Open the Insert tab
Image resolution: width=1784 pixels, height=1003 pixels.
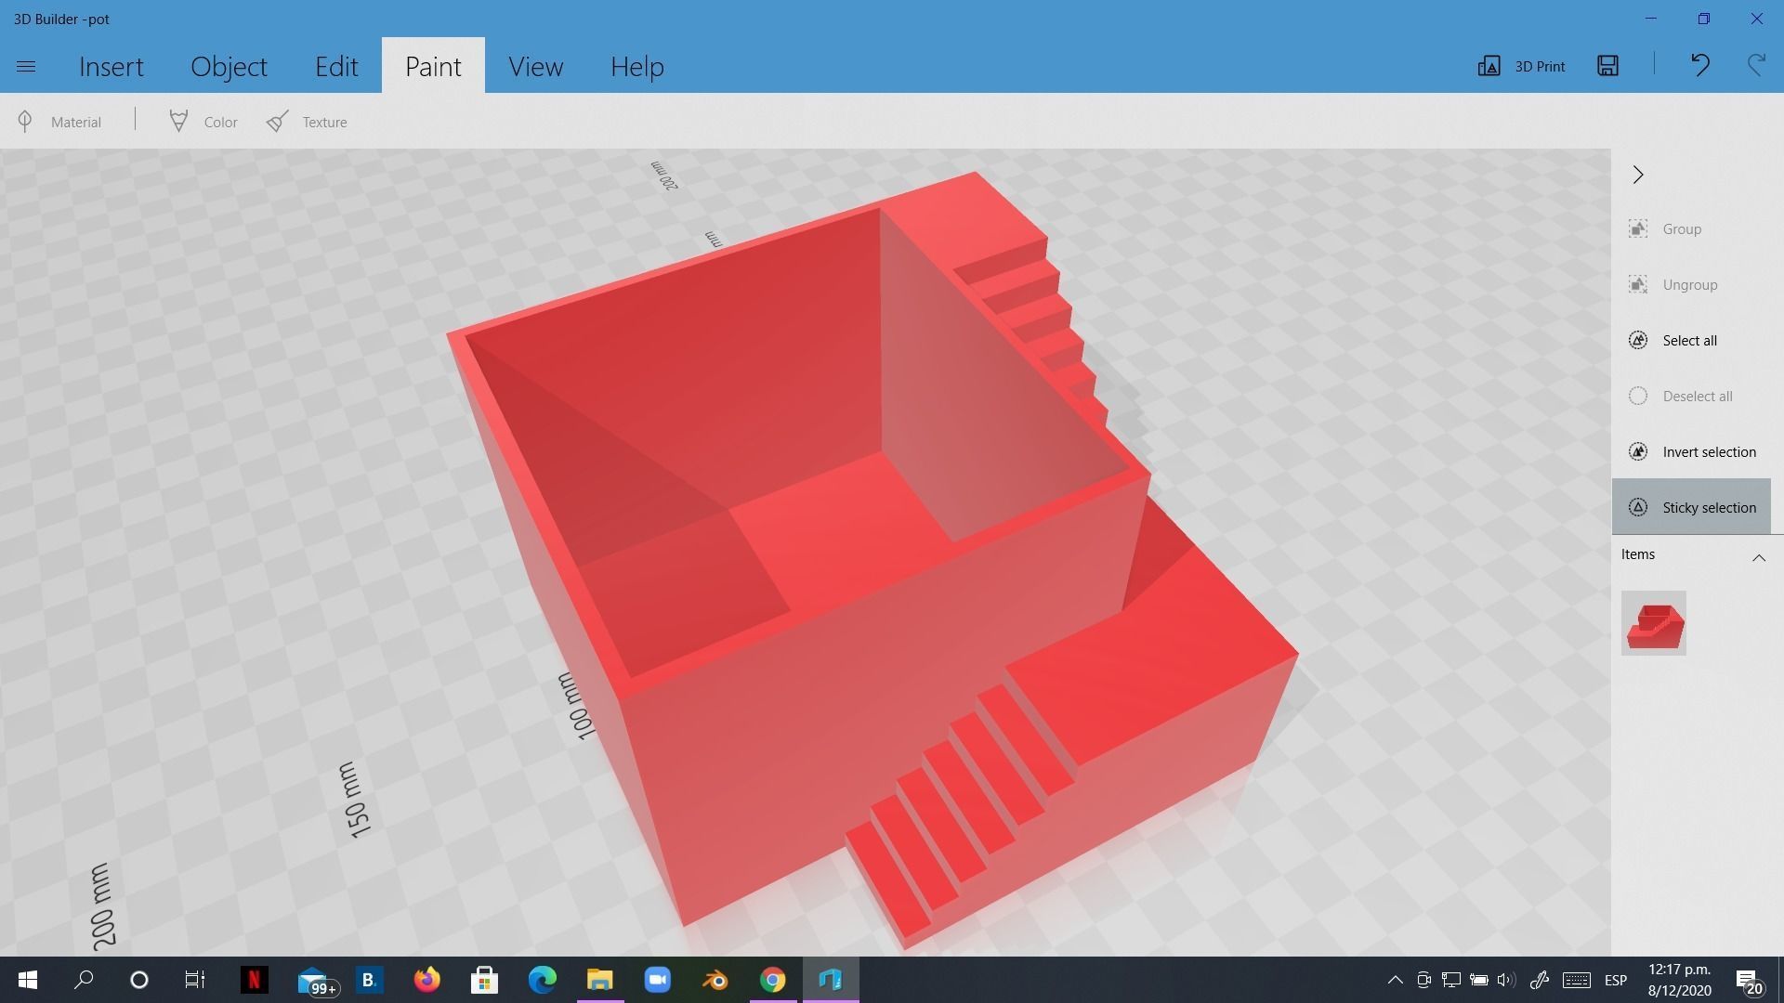coord(111,67)
